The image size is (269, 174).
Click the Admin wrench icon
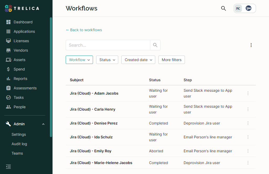8,124
